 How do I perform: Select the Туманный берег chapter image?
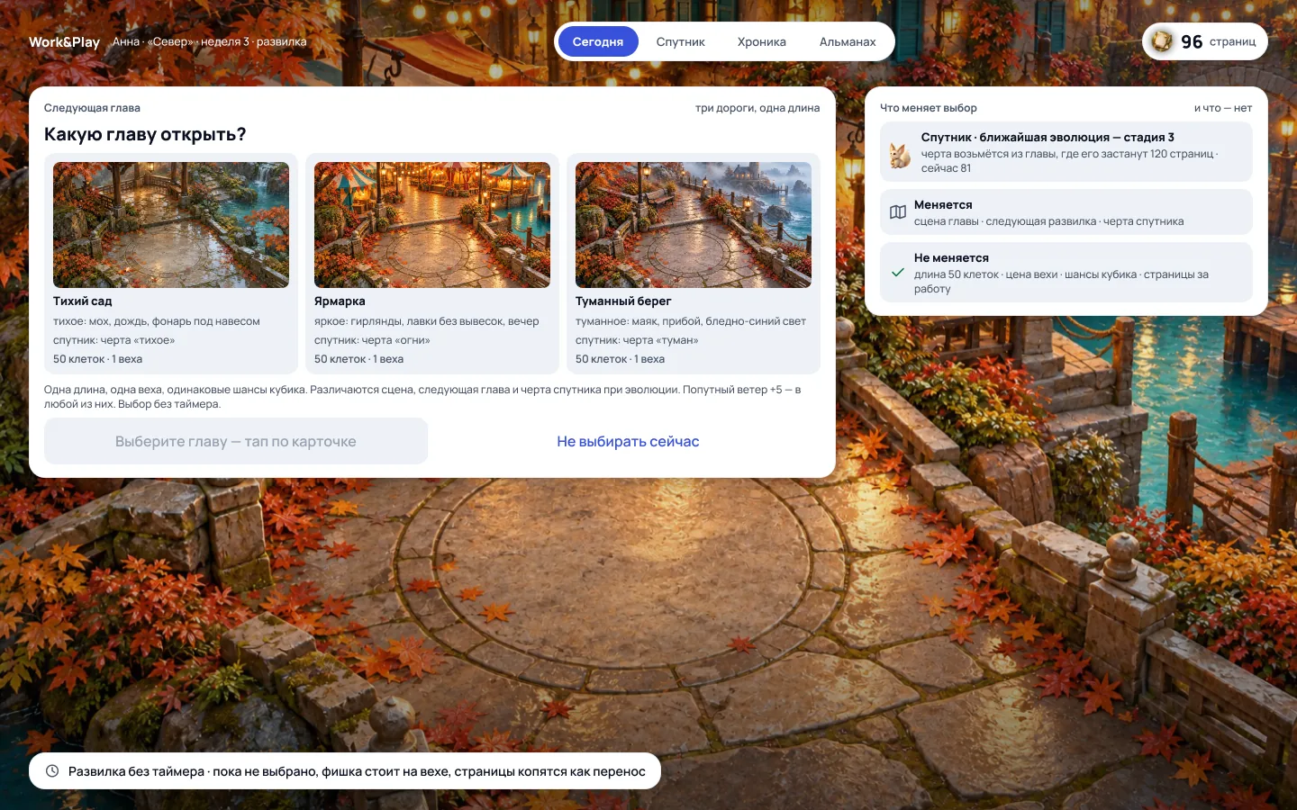[694, 225]
